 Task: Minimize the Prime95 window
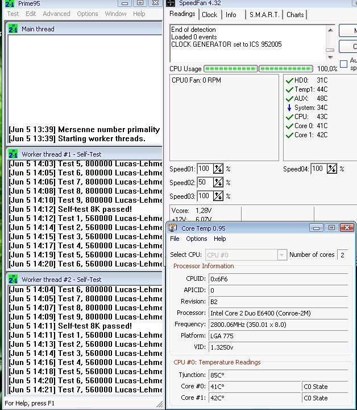pos(124,3)
